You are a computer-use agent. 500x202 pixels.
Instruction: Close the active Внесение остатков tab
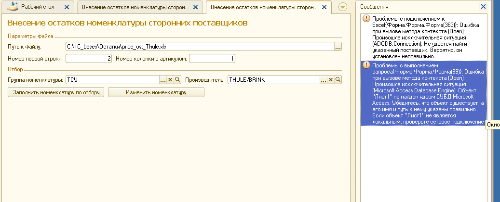point(324,7)
